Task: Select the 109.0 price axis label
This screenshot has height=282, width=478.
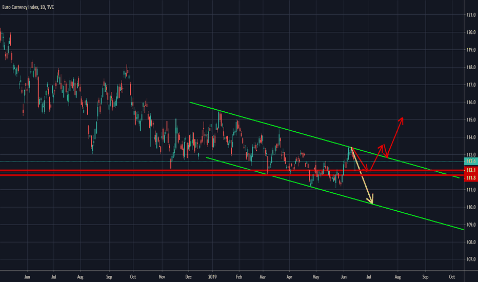Action: point(471,225)
